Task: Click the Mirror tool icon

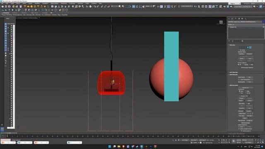Action: click(x=195, y=7)
